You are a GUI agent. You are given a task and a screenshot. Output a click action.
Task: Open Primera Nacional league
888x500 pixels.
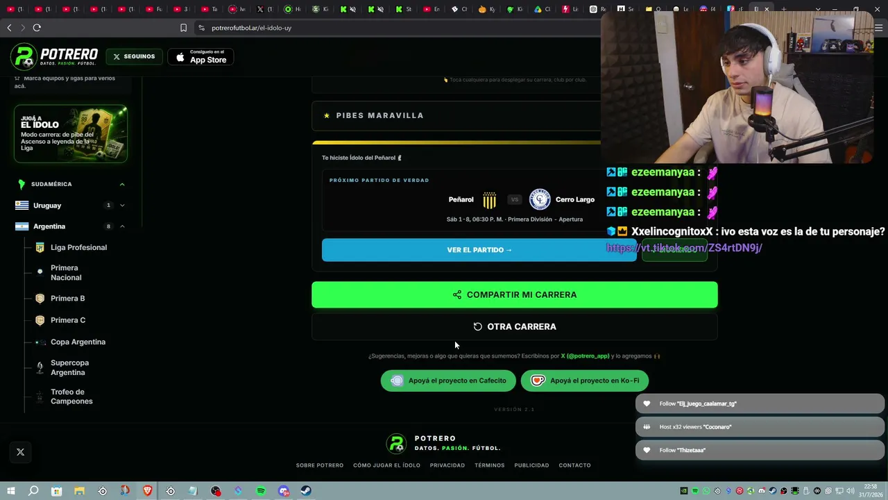click(x=66, y=272)
